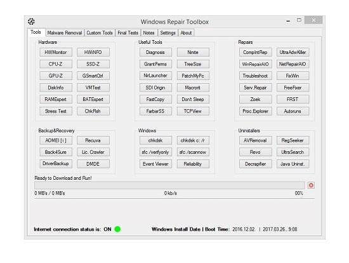The width and height of the screenshot is (349, 263).
Task: Run sfc /verifyonly
Action: click(x=155, y=152)
